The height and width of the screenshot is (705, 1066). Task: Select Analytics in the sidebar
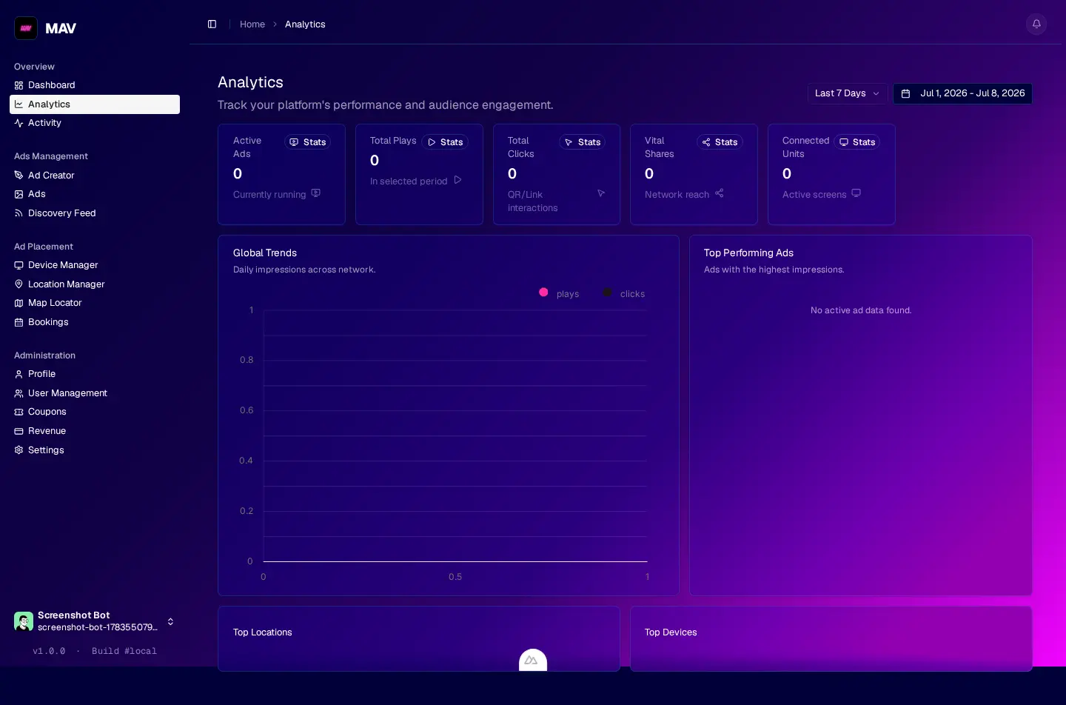95,104
